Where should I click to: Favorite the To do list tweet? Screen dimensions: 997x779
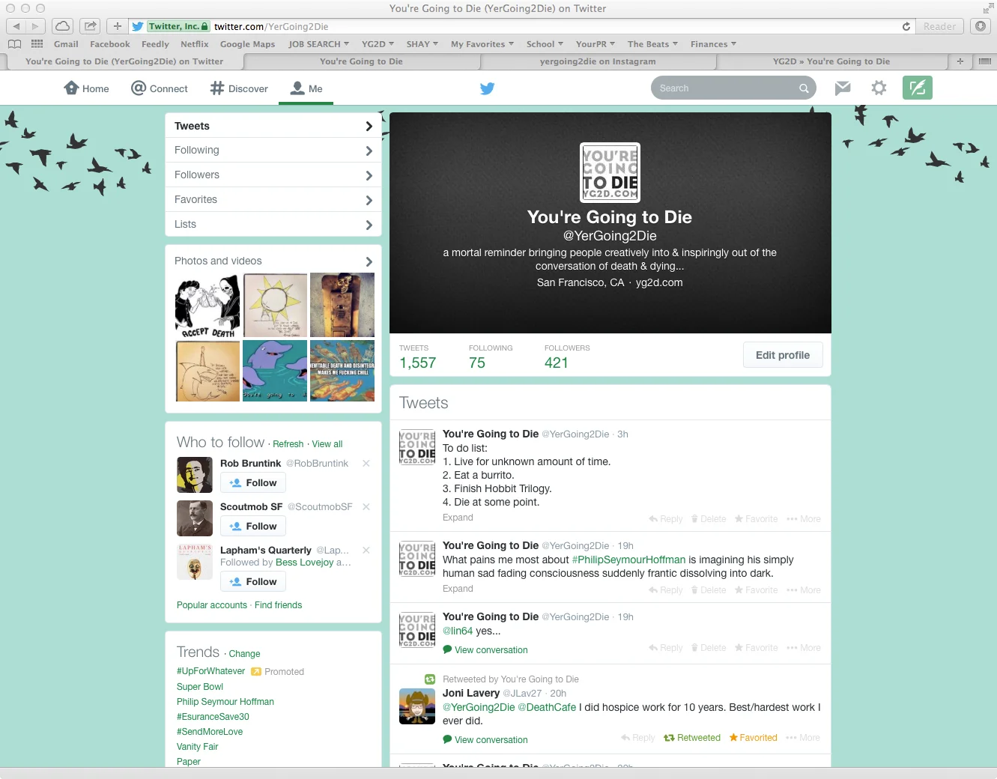click(x=756, y=519)
